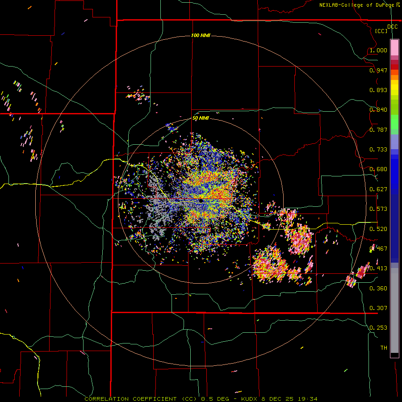Select the 0.893 legend value
The image size is (402, 402).
tap(378, 90)
